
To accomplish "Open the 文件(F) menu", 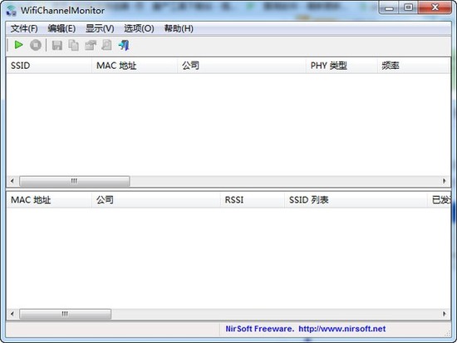I will 24,28.
